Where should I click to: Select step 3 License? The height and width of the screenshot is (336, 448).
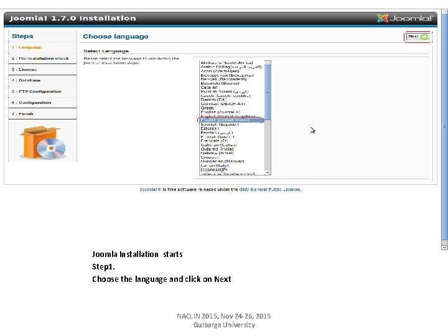24,70
